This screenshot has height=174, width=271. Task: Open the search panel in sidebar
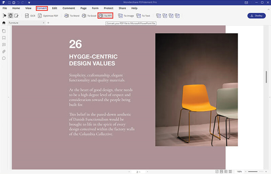tap(4, 58)
